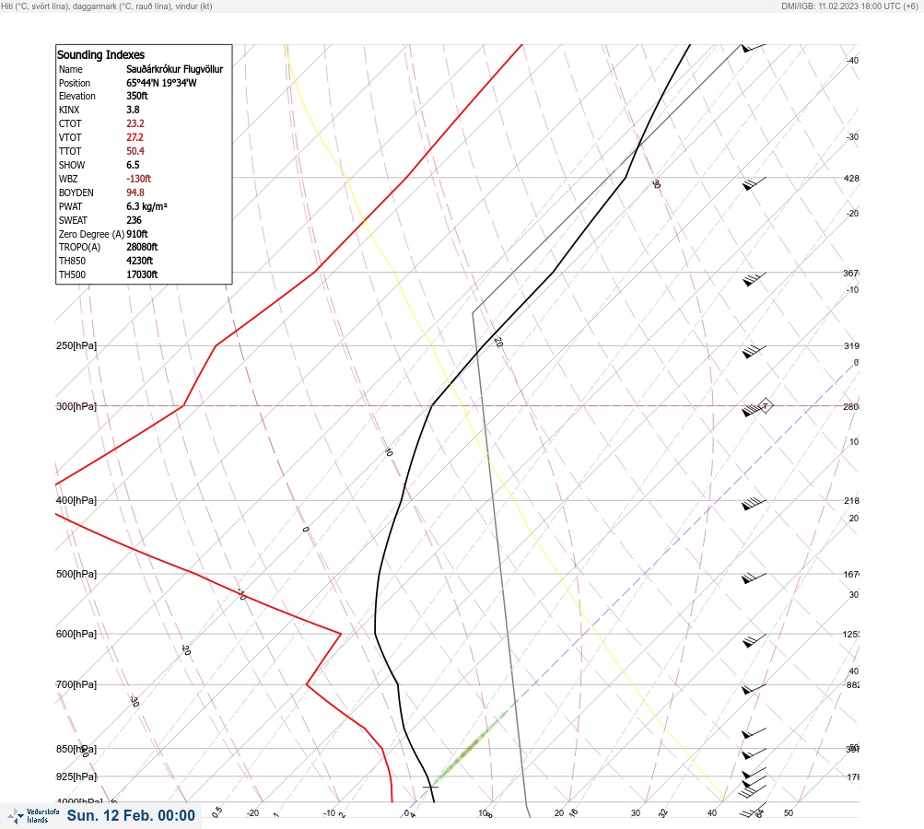Click the WBZ value -130ft
The height and width of the screenshot is (829, 924).
[x=138, y=179]
